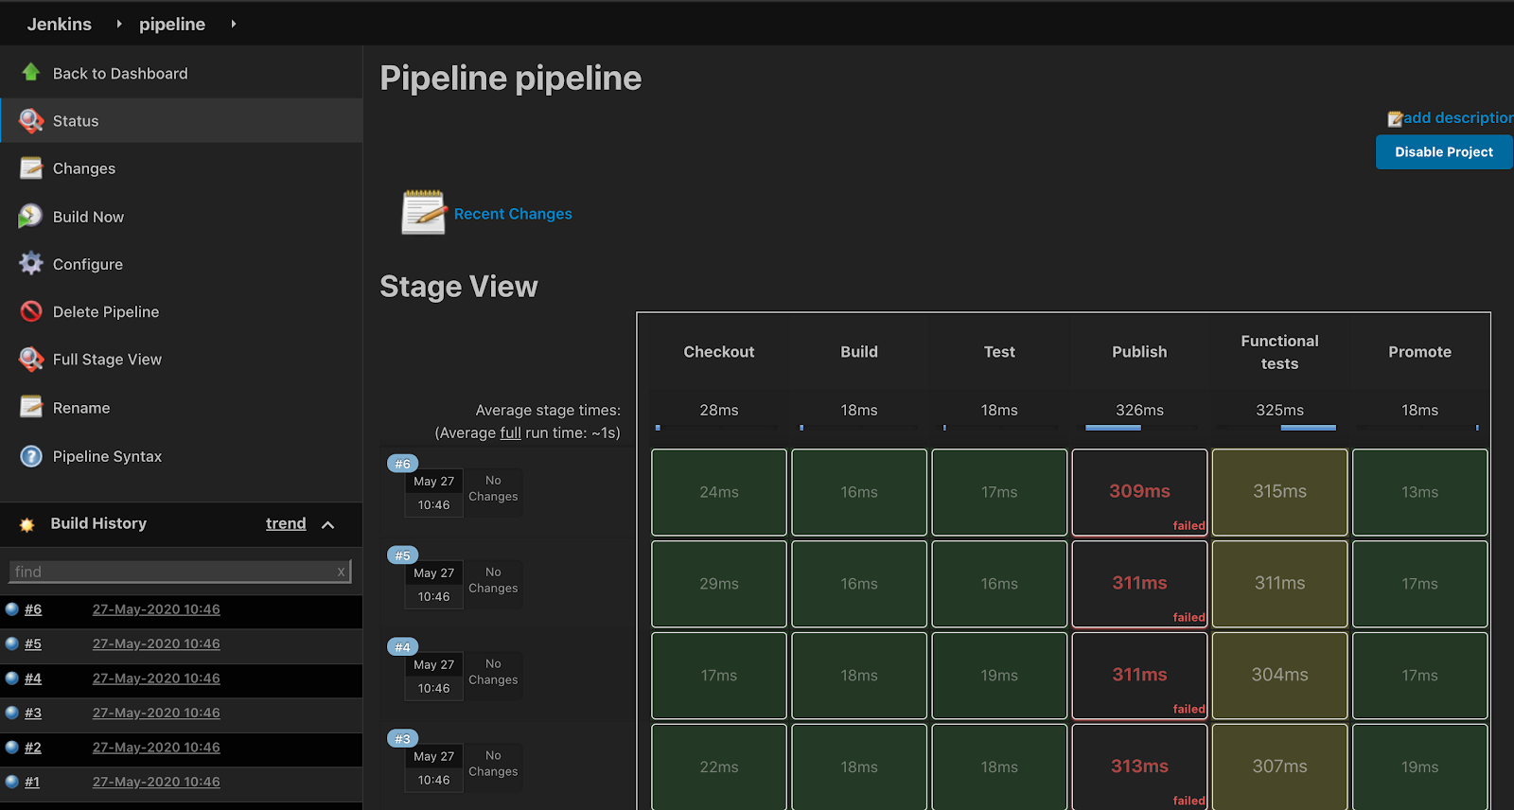This screenshot has width=1514, height=810.
Task: Open build #6 link in history
Action: 33,609
